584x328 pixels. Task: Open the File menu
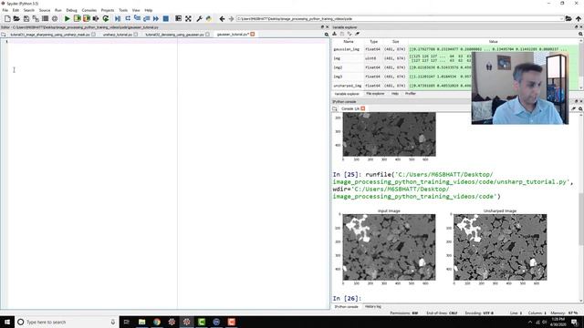[5, 10]
